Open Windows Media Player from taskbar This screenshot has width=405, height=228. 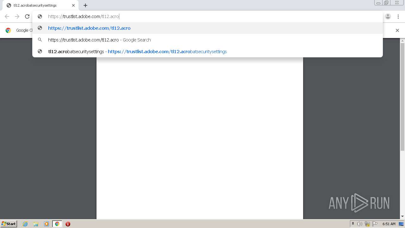(47, 224)
